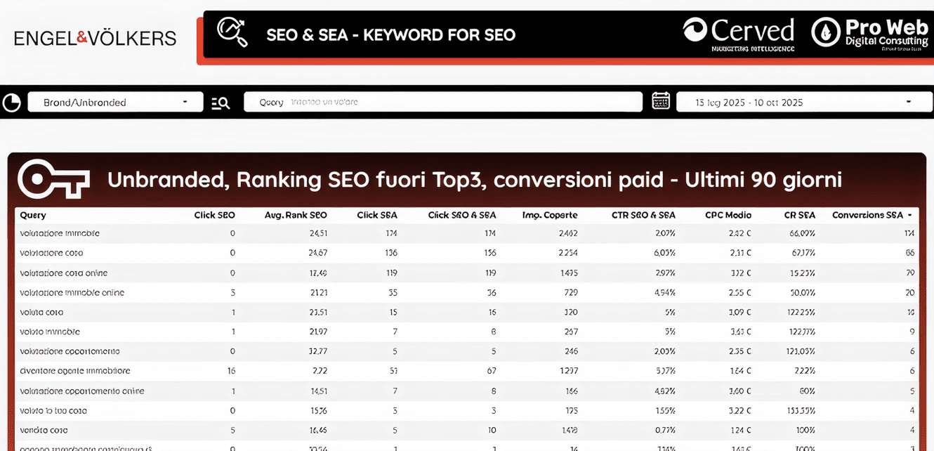Image resolution: width=934 pixels, height=451 pixels.
Task: Click the CPC Medio column header
Action: pos(728,216)
